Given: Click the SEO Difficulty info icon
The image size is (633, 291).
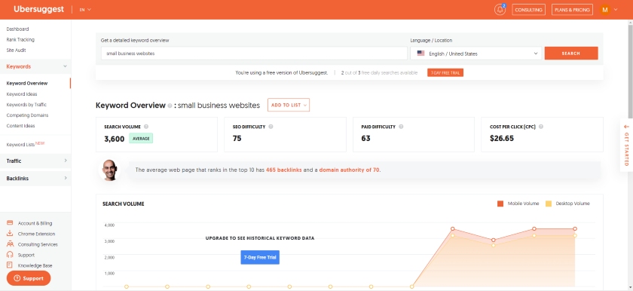Looking at the screenshot, I should (271, 127).
